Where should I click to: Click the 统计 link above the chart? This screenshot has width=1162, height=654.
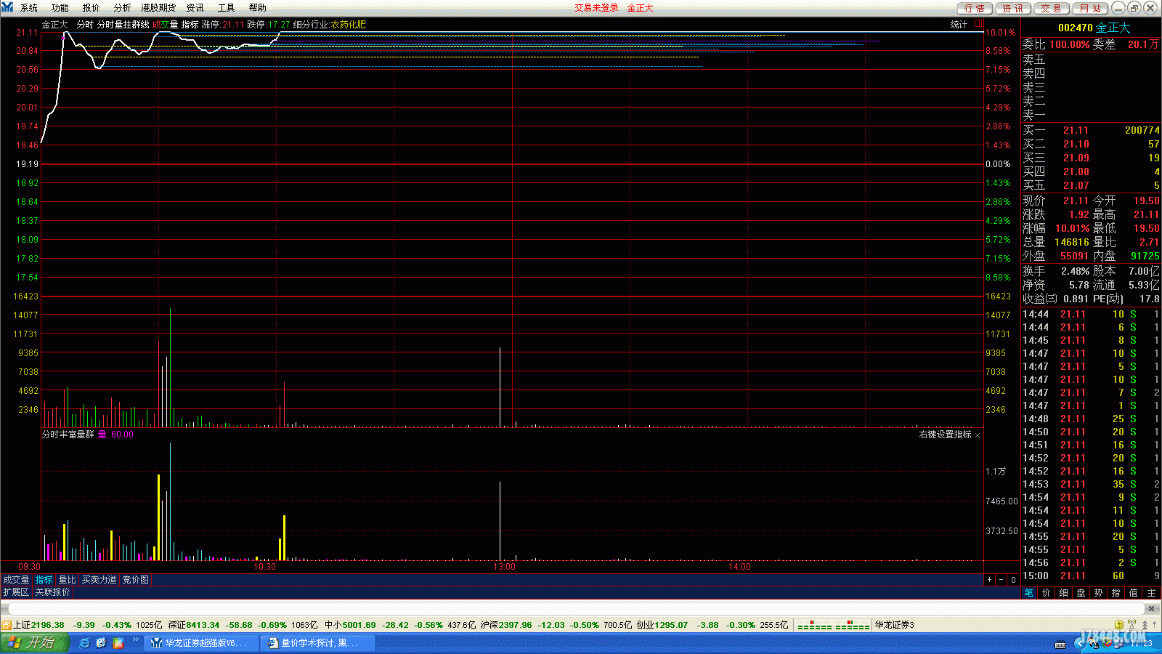[x=959, y=25]
